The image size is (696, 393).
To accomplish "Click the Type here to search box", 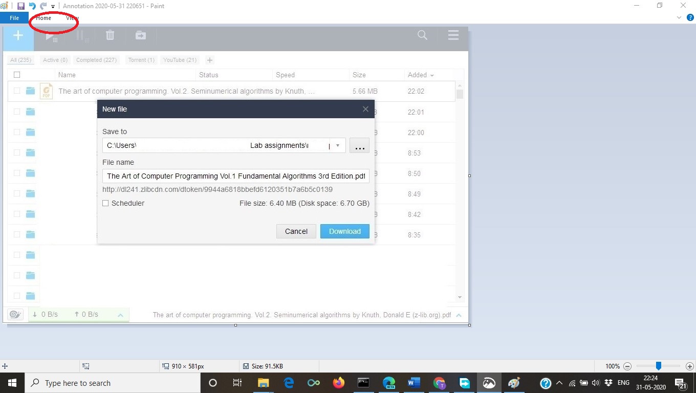I will point(112,383).
